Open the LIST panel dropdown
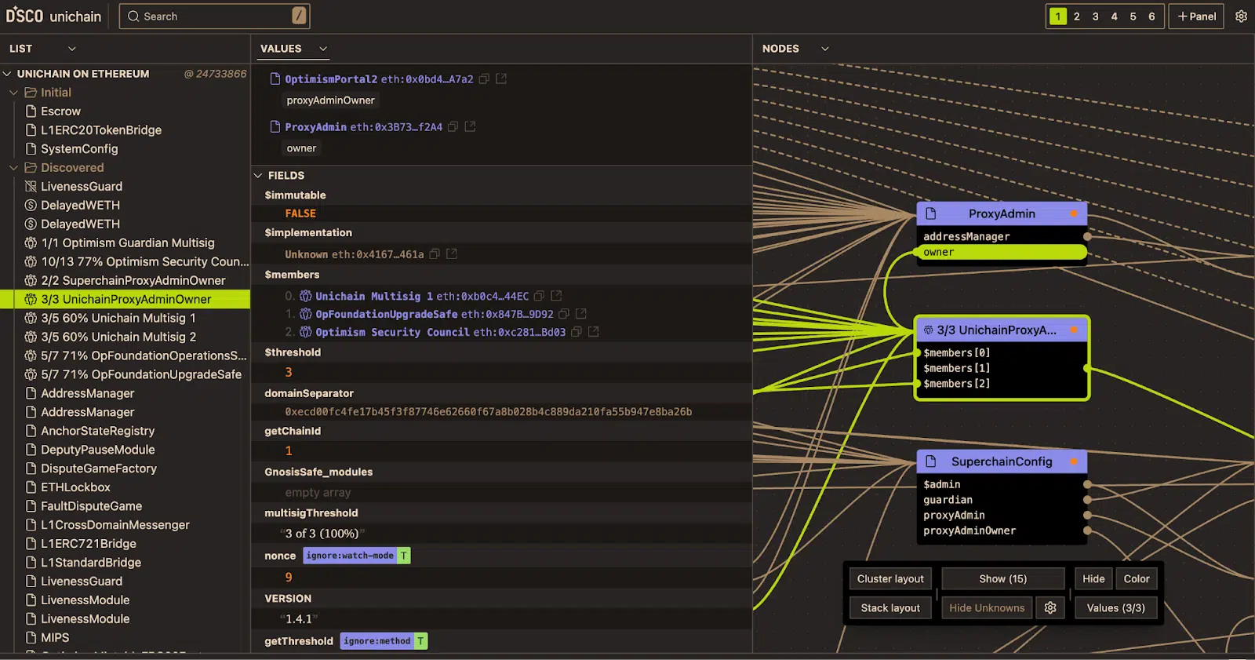Screen dimensions: 1255x660 (x=72, y=49)
